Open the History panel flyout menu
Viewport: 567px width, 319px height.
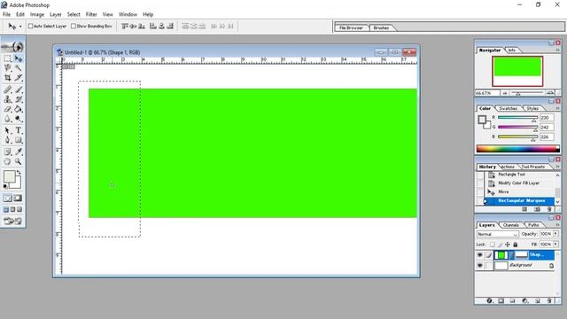coord(557,167)
